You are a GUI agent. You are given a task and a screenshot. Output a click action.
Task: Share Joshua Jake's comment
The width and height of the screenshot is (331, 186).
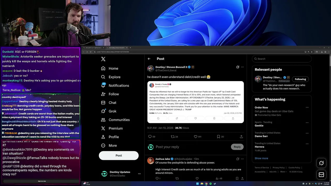[x=242, y=178]
